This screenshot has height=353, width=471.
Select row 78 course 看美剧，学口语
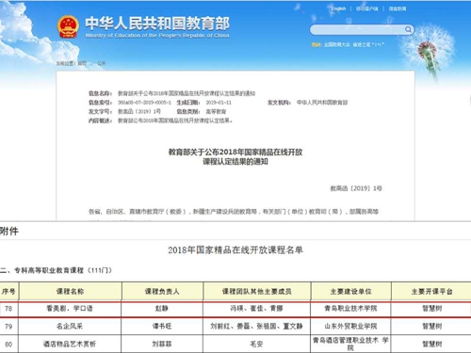click(x=70, y=309)
